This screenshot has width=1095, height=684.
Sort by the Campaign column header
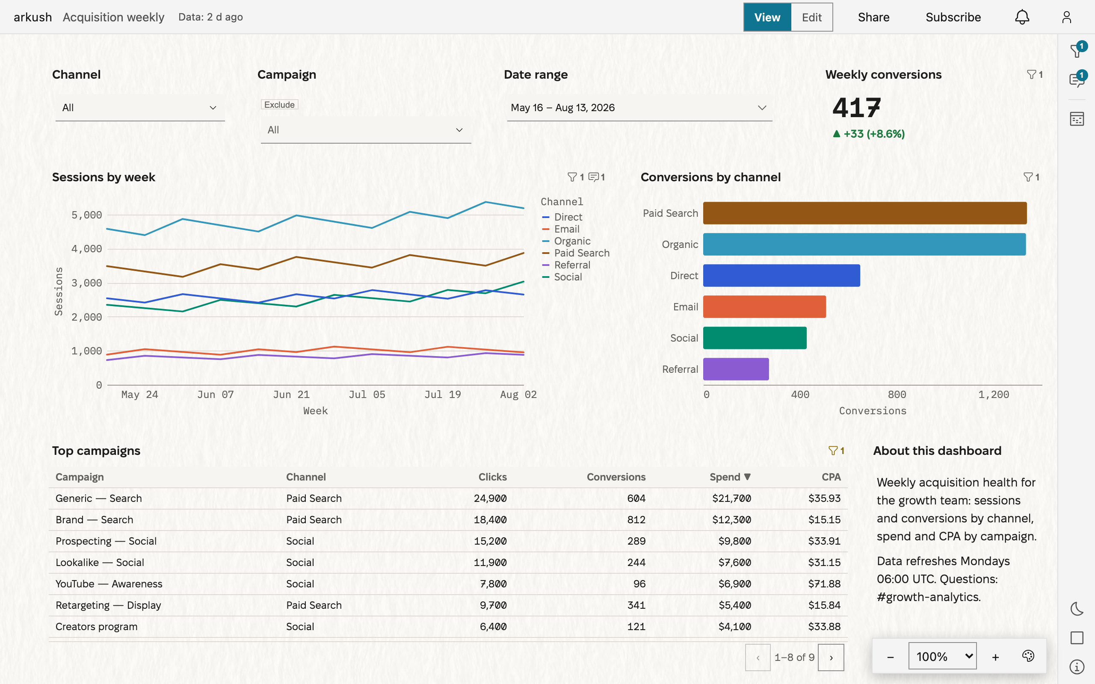pyautogui.click(x=80, y=477)
